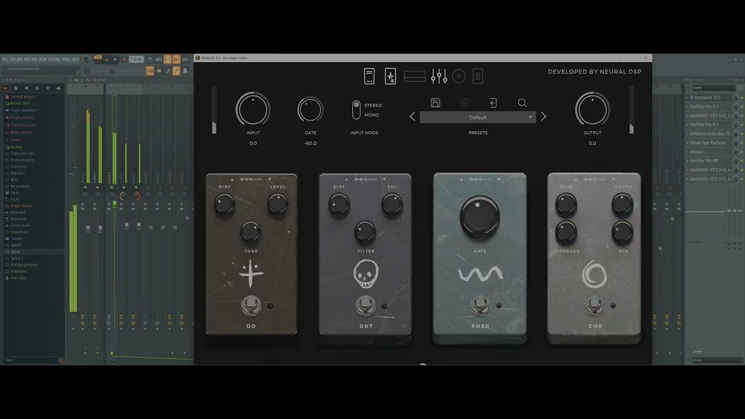Open the mixer input (none) dropdown
This screenshot has width=745, height=419.
click(713, 88)
